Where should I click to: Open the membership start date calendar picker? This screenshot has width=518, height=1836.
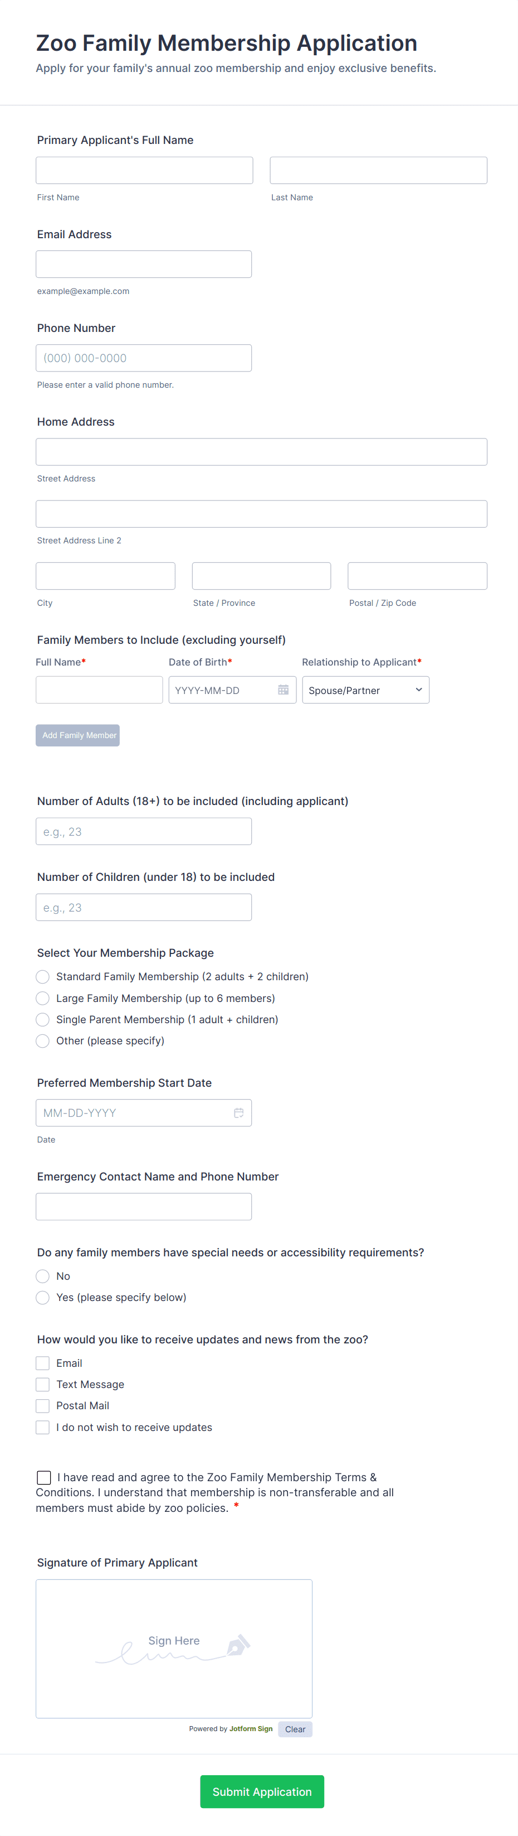point(238,1112)
